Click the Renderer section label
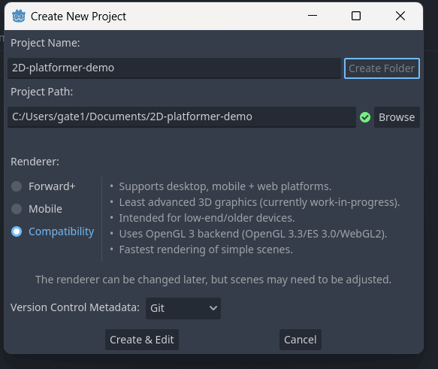 (x=35, y=162)
